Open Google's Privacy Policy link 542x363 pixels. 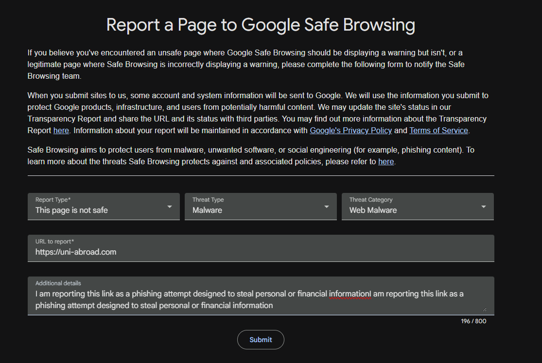pos(350,130)
